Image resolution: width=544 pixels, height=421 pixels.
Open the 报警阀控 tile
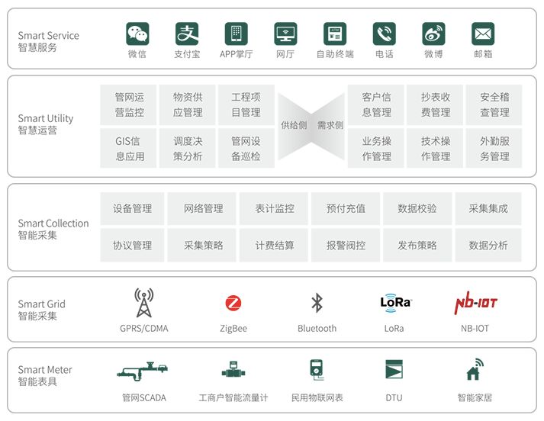pos(346,245)
